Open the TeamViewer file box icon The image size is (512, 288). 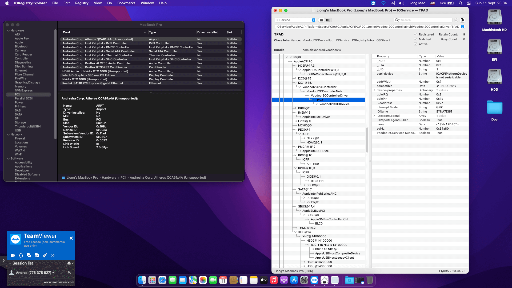[37, 255]
